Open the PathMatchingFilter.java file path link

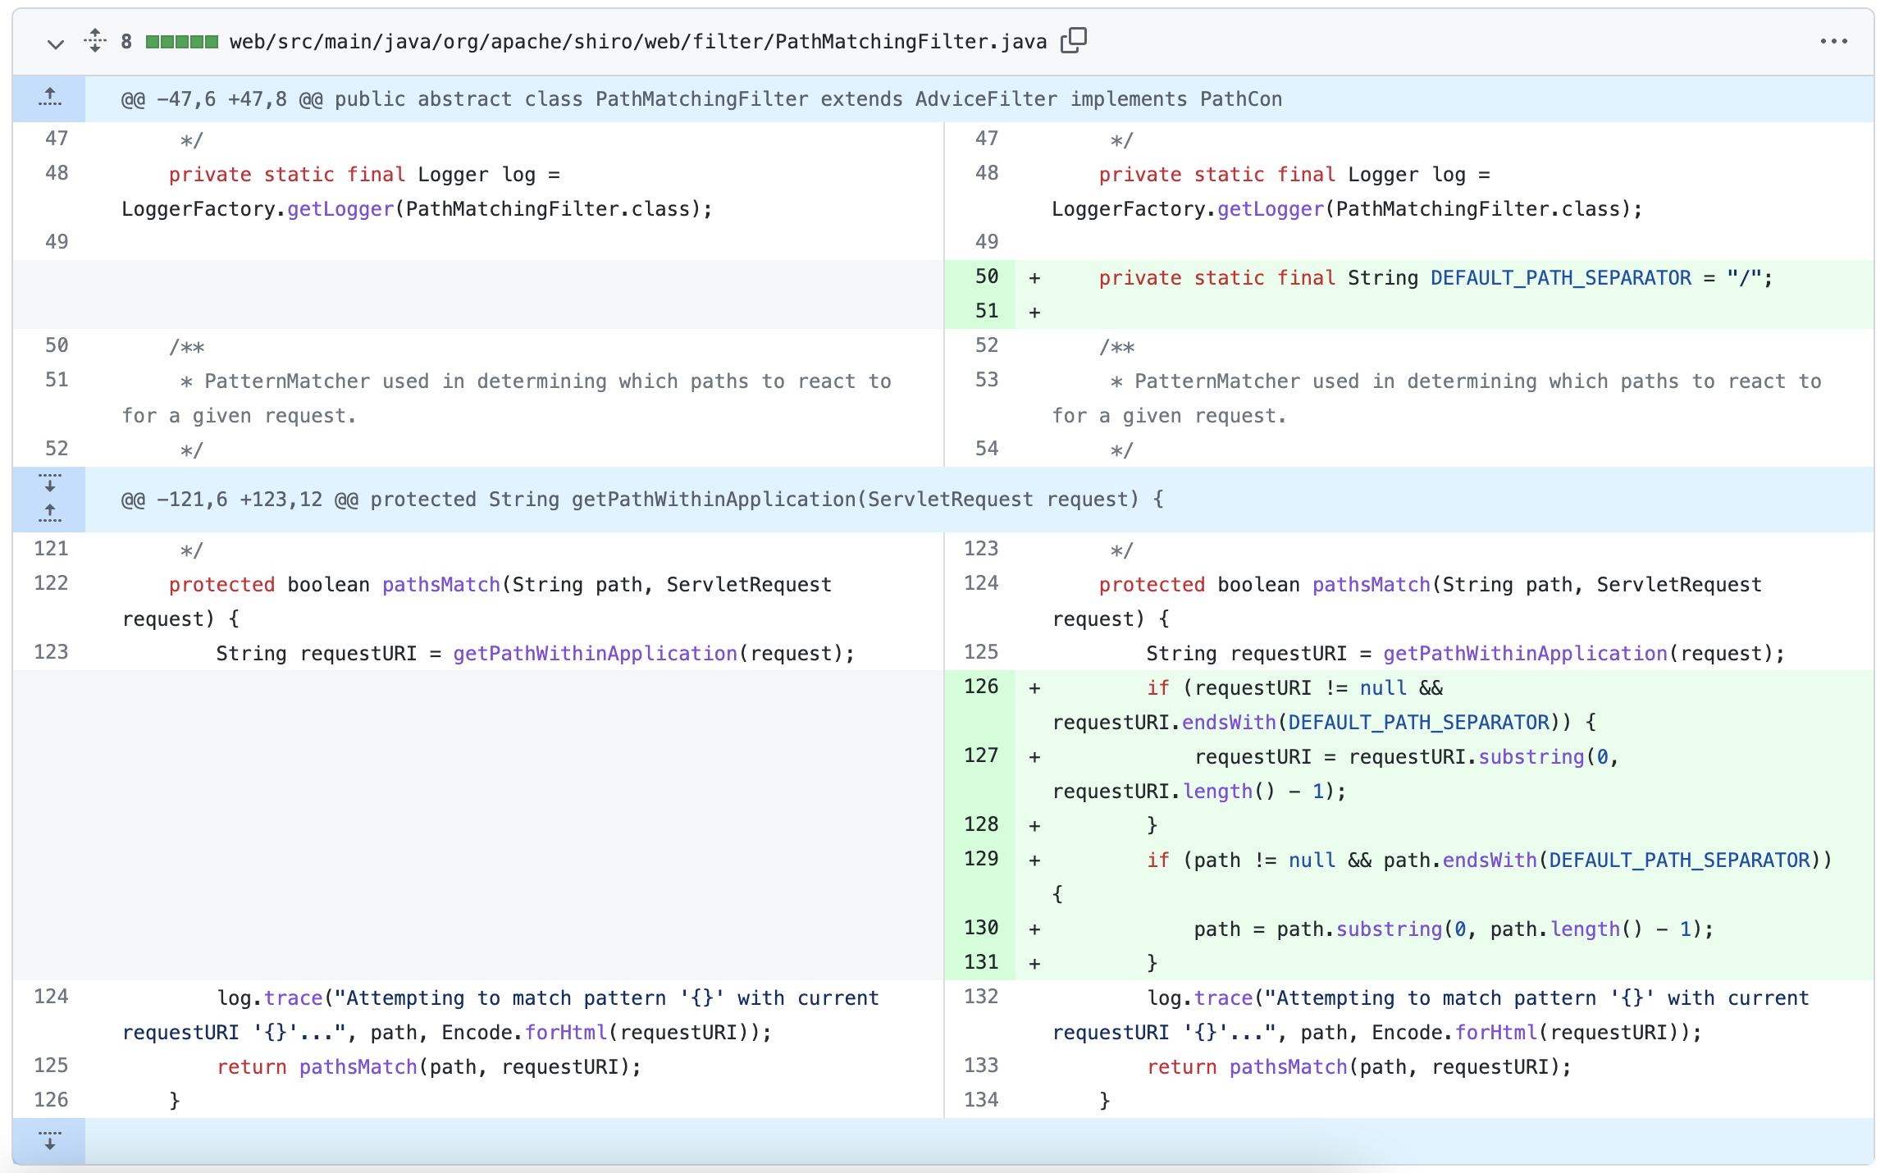tap(637, 42)
